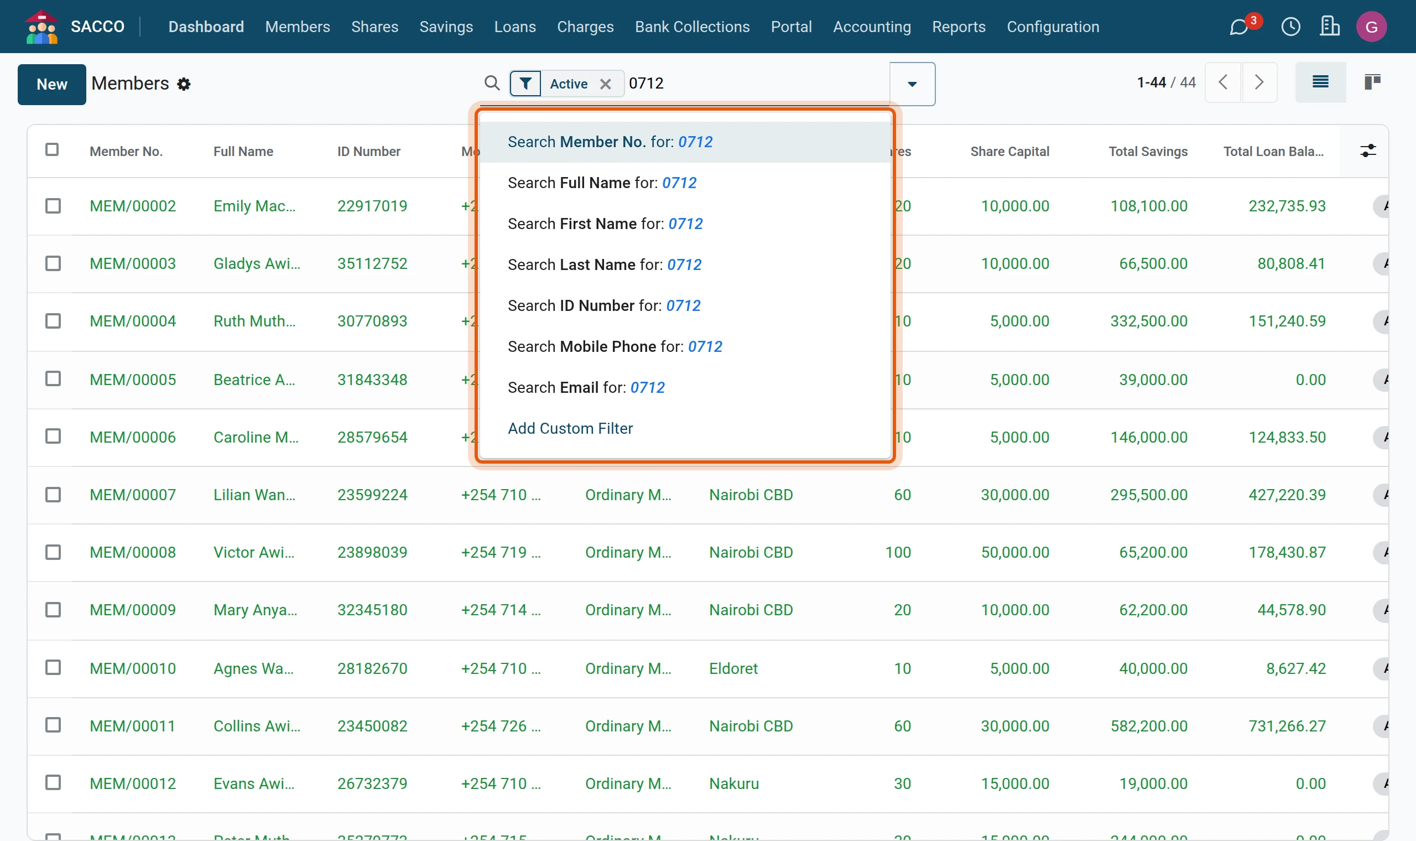The image size is (1416, 841).
Task: Choose Search Last Name for 0712
Action: (685, 264)
